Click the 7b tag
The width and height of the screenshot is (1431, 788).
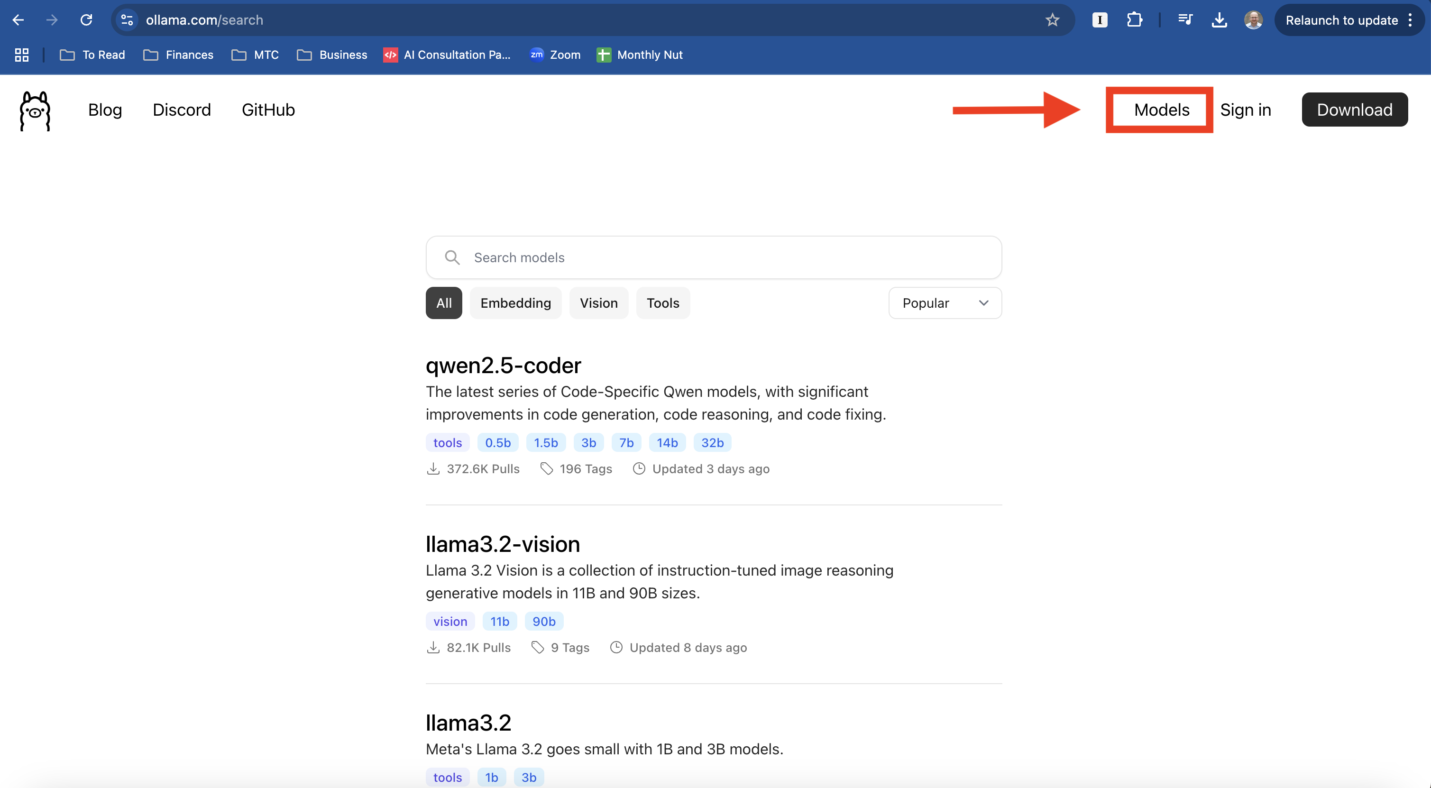[627, 442]
